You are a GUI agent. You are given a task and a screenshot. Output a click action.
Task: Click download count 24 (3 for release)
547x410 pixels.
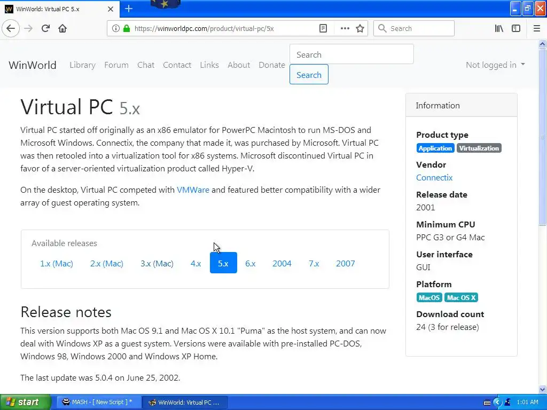(448, 327)
